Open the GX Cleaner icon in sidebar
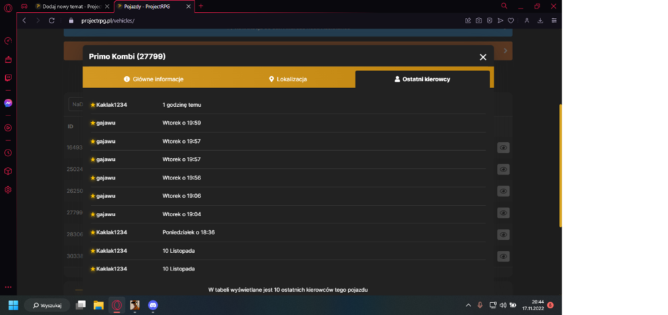This screenshot has width=668, height=315. [7, 59]
